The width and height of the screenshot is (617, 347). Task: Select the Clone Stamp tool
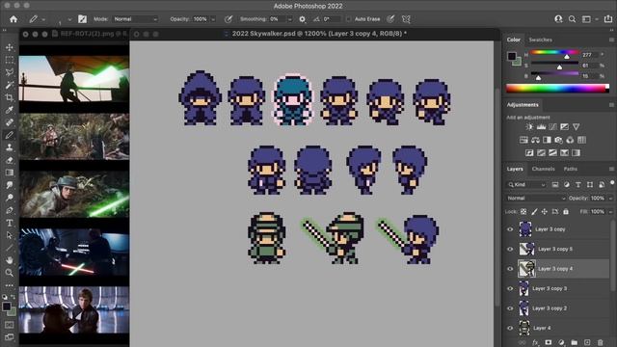point(10,147)
